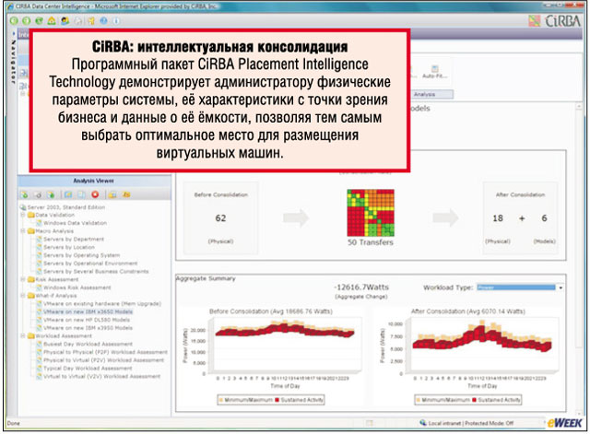Click the copy document icon in Analysis Viewer toolbar
Image resolution: width=590 pixels, height=434 pixels.
tap(81, 194)
